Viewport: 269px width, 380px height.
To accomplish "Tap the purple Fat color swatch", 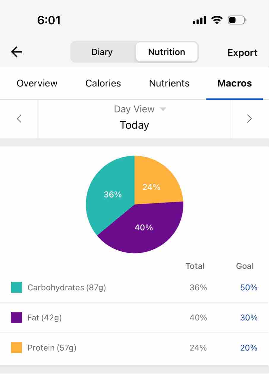I will click(x=16, y=317).
